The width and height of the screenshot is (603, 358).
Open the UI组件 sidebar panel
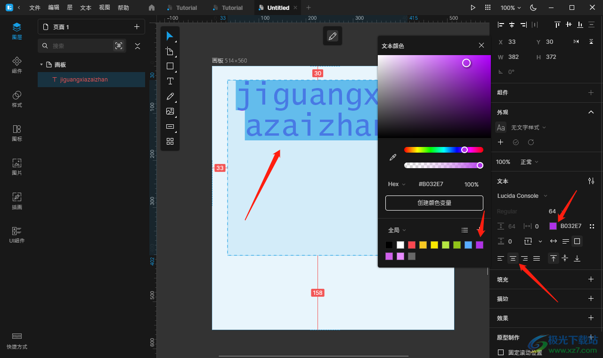17,235
